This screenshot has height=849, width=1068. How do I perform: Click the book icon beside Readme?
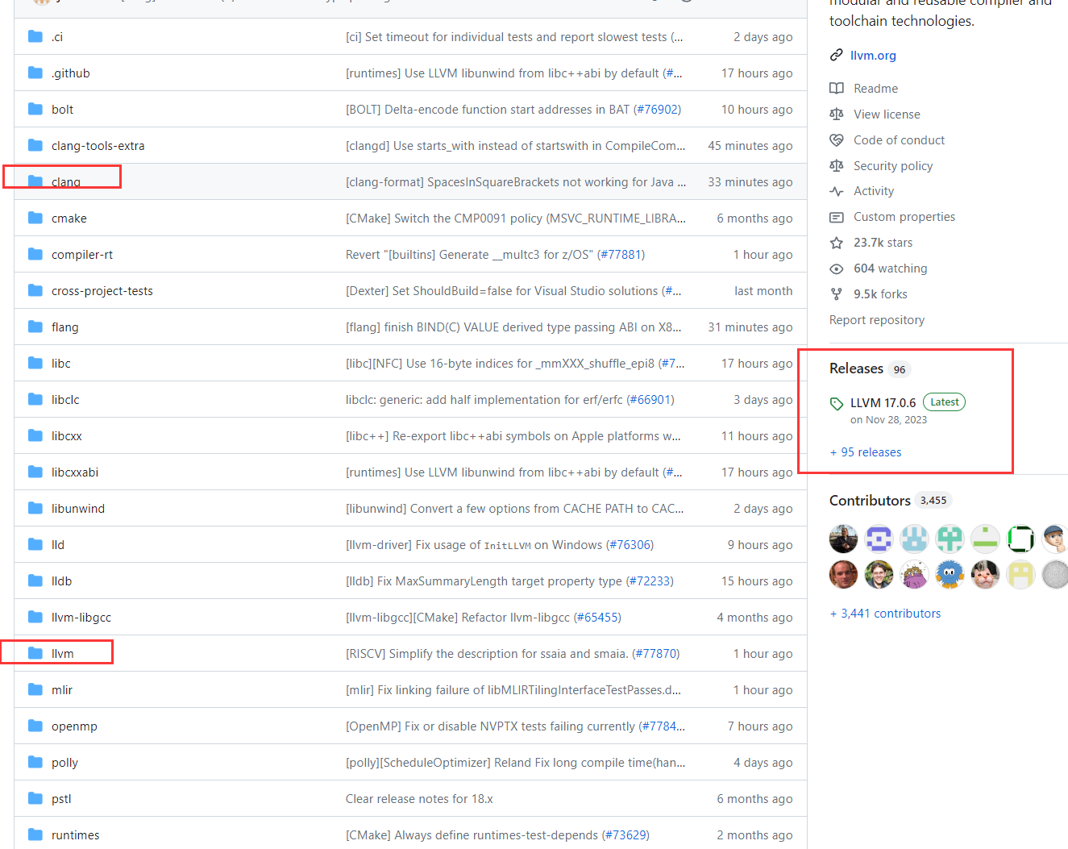coord(837,89)
